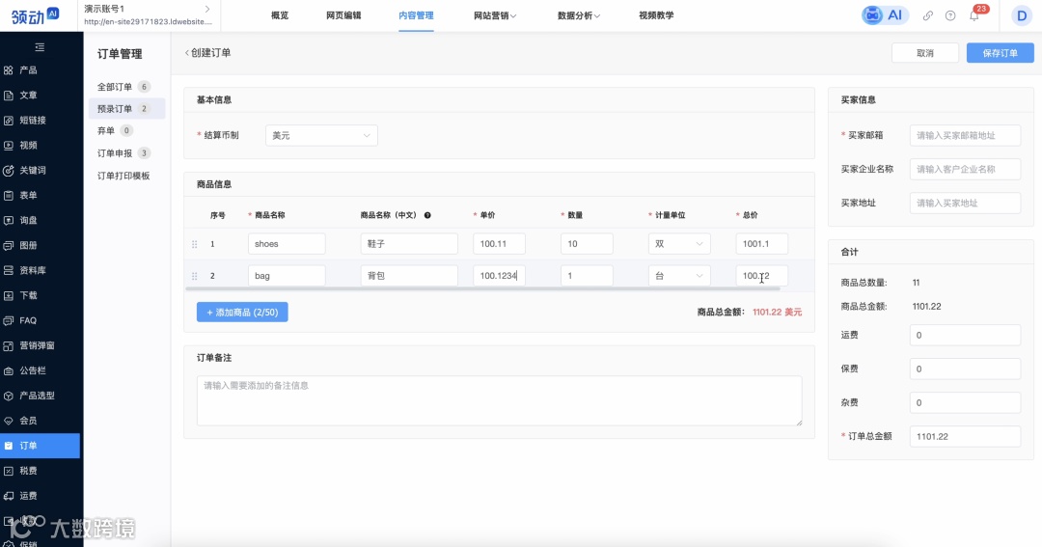The width and height of the screenshot is (1042, 547).
Task: Open the user avatar D
Action: tap(1022, 15)
